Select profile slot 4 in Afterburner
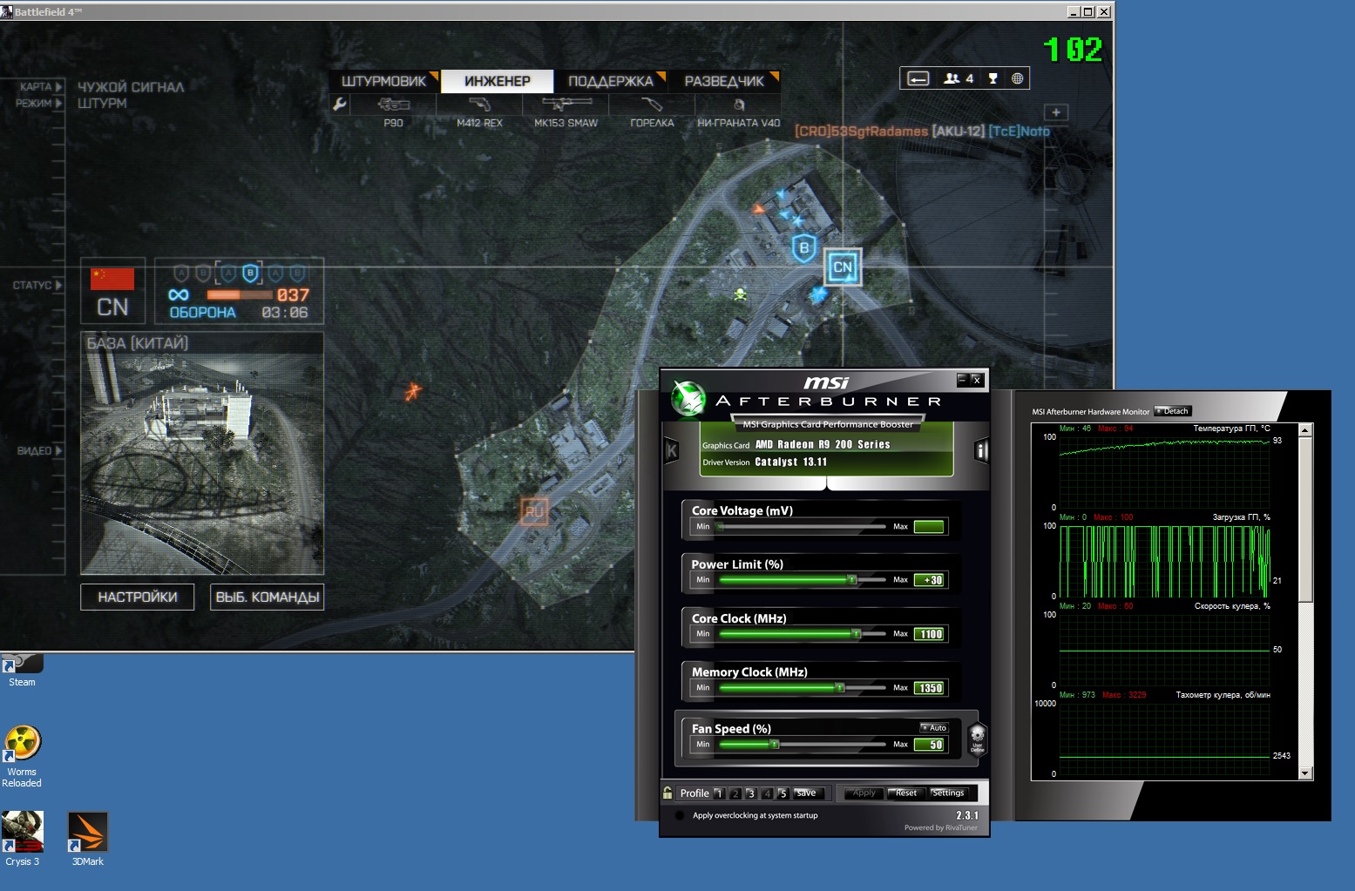 (767, 793)
